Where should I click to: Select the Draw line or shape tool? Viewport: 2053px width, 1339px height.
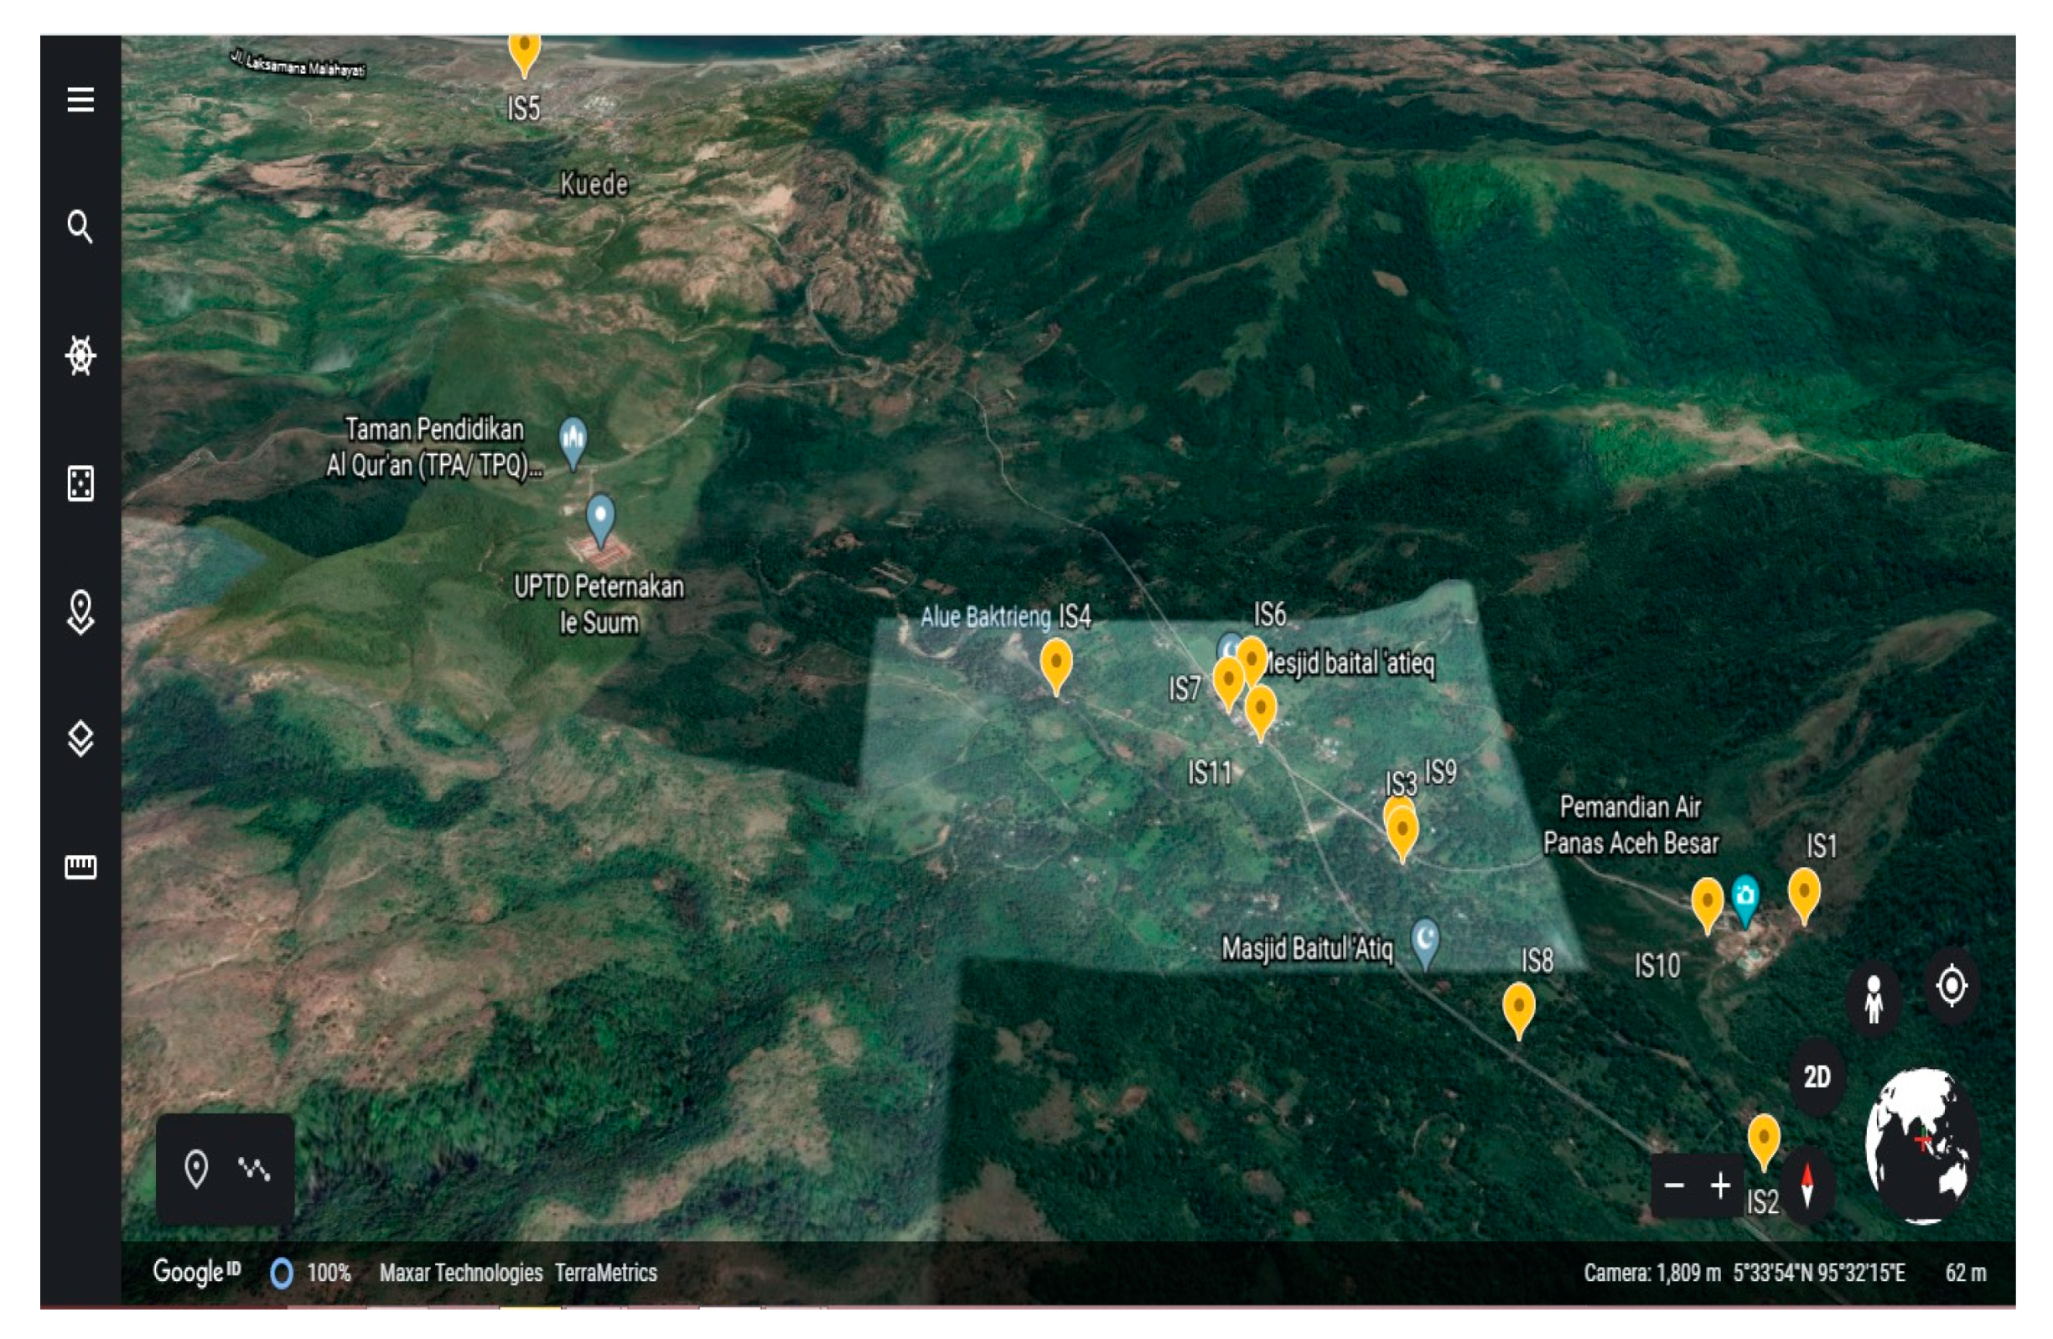tap(254, 1169)
